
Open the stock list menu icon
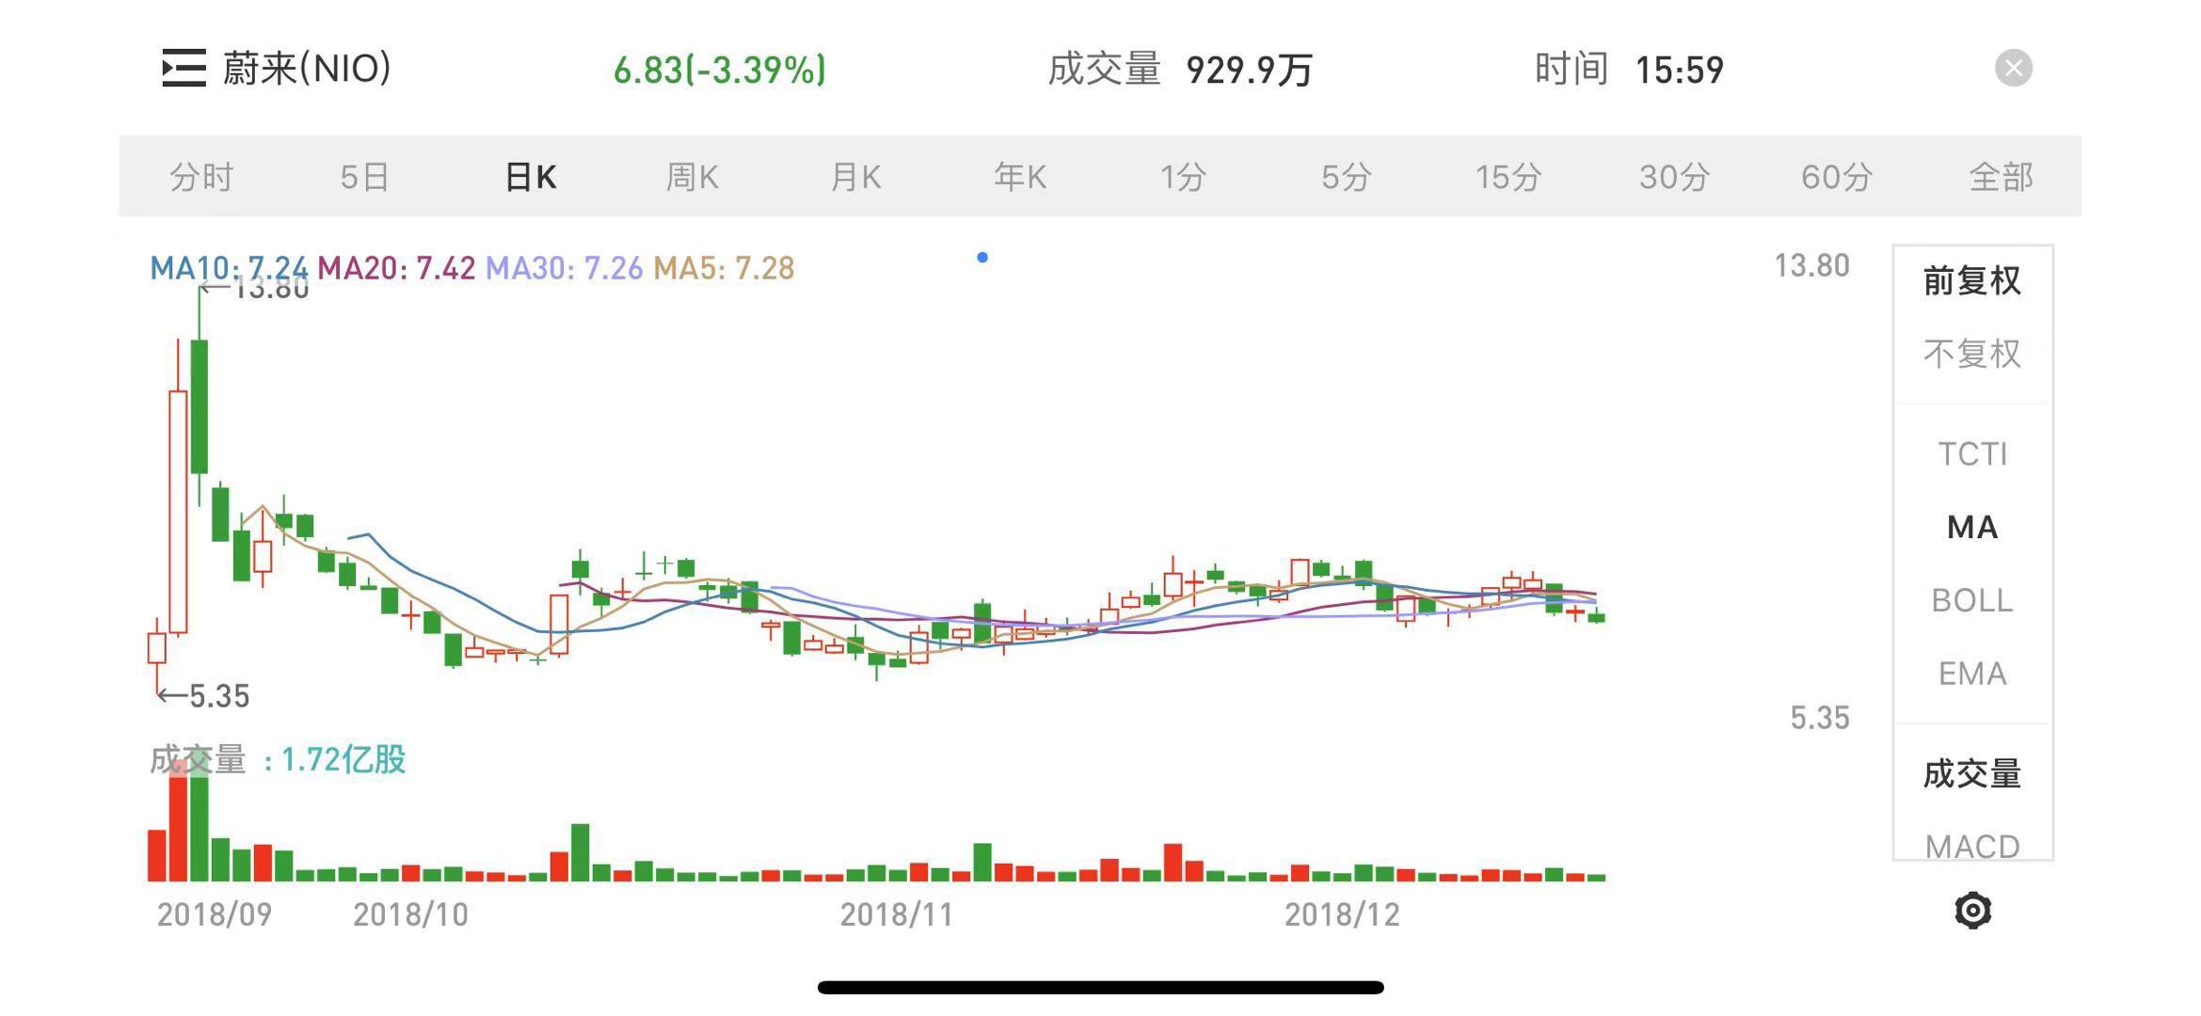[183, 69]
